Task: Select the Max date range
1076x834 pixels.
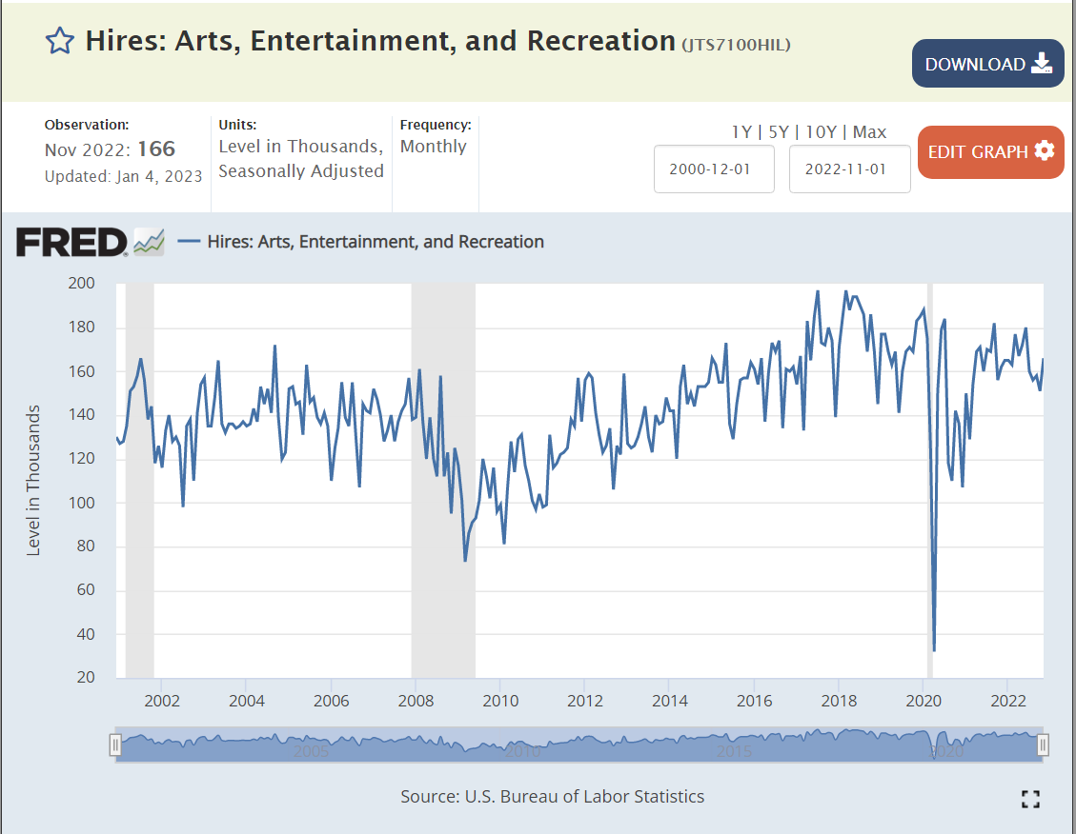Action: point(869,132)
